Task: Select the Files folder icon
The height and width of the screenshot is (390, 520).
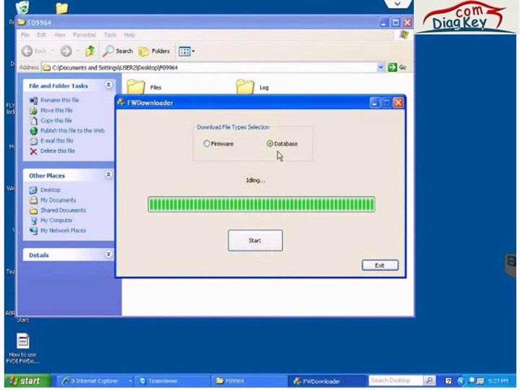Action: (x=136, y=87)
